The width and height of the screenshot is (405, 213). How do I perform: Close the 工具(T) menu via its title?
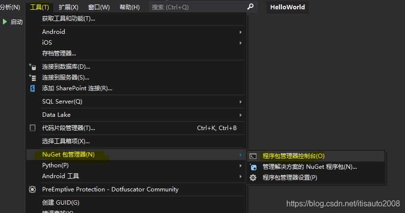(x=39, y=7)
